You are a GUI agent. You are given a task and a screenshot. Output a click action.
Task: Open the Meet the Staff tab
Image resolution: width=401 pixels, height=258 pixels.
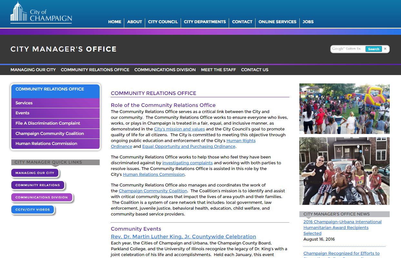coord(218,70)
